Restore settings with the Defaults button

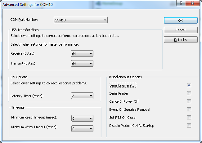(181, 40)
